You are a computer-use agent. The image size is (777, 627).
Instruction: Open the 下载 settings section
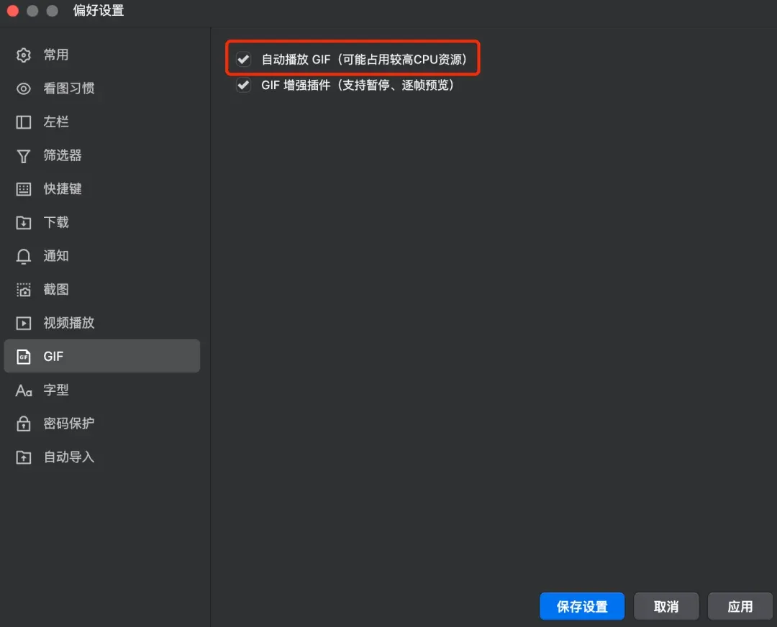tap(101, 222)
